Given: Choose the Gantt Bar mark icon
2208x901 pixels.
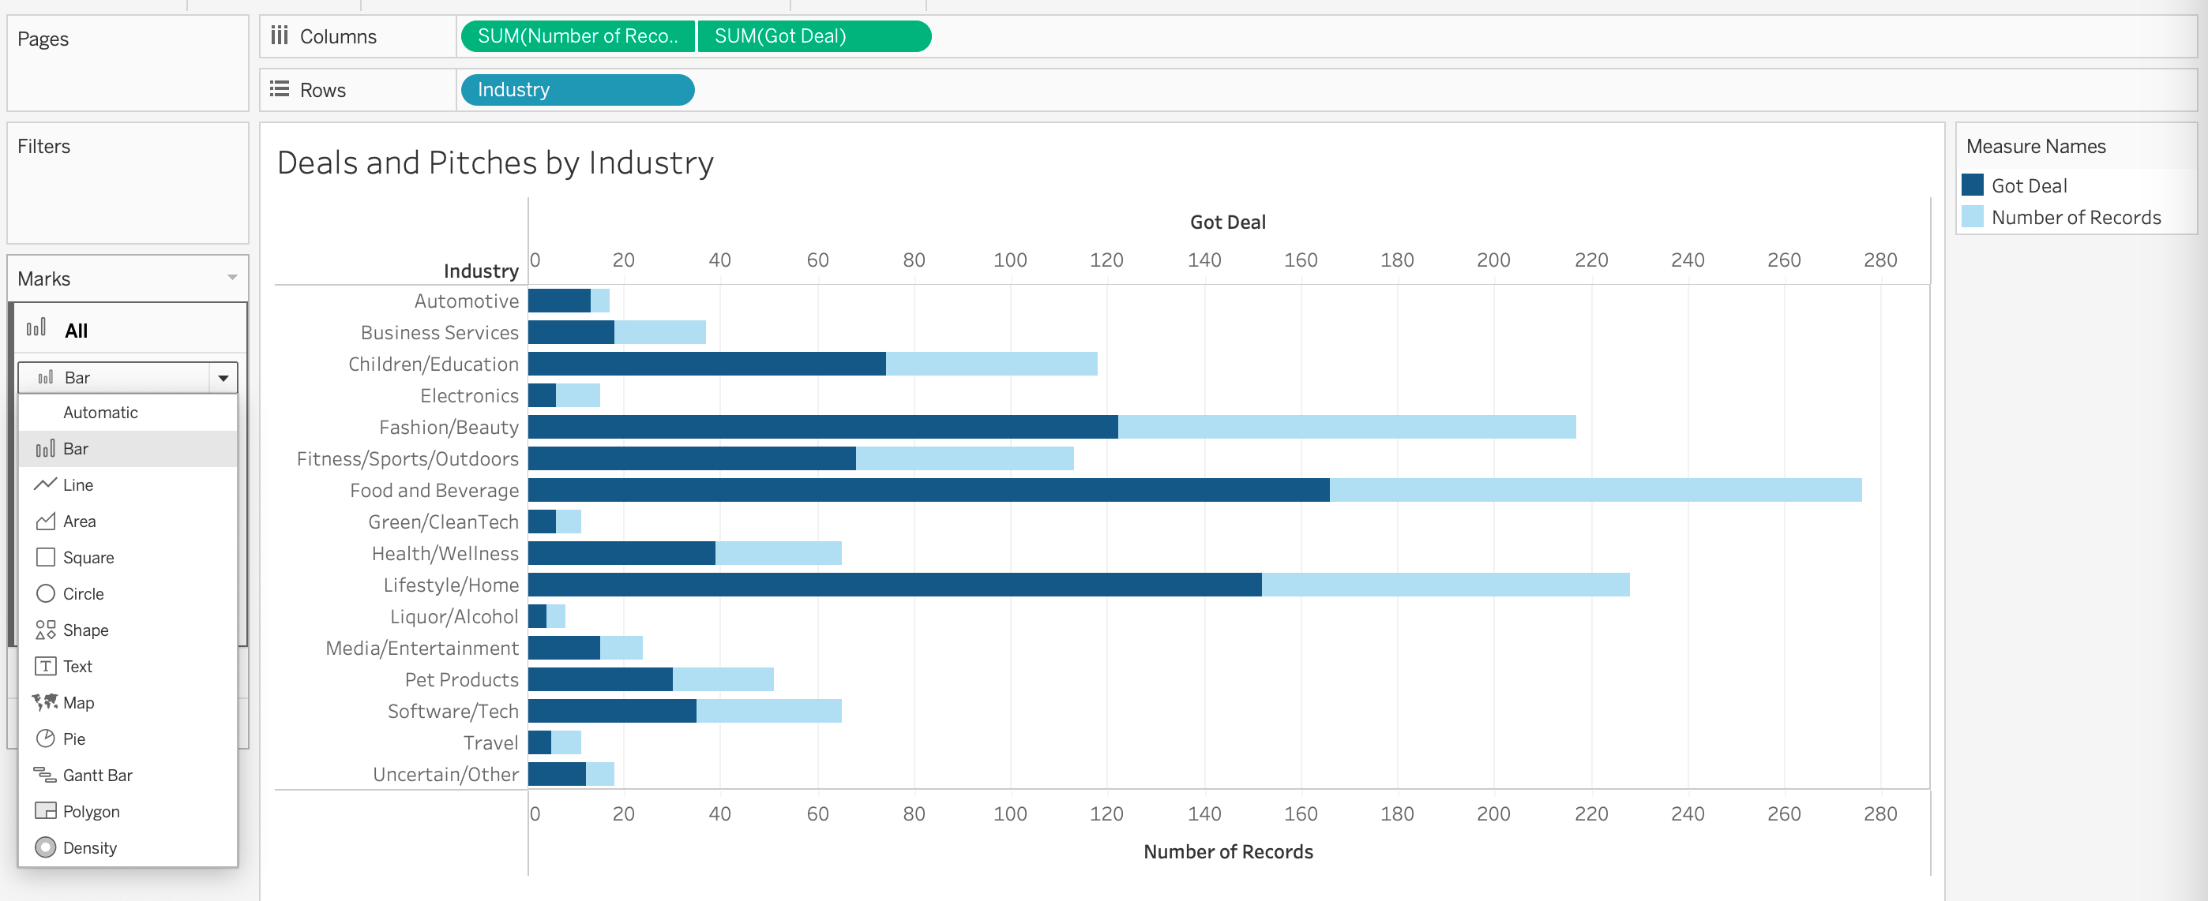Looking at the screenshot, I should point(44,775).
